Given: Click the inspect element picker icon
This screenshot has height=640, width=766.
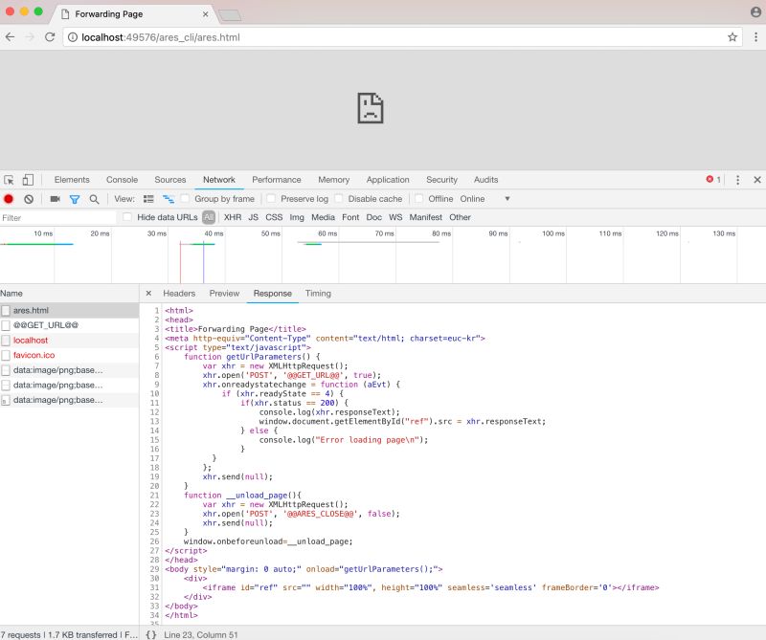Looking at the screenshot, I should [x=9, y=180].
